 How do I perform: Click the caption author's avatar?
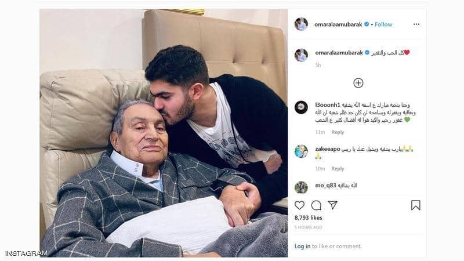301,55
